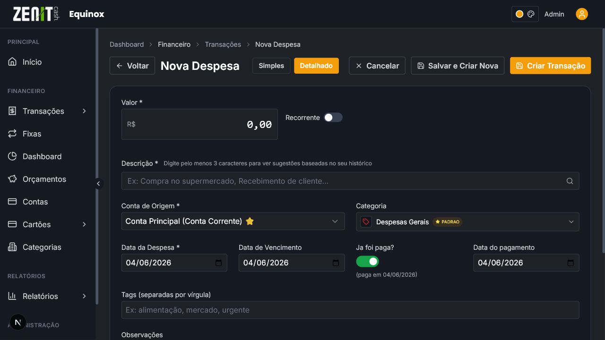This screenshot has height=340, width=605.
Task: Click the Contas card icon
Action: coord(12,202)
